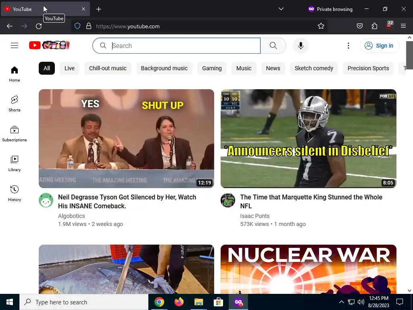Select the All filter chip
The image size is (413, 310).
tap(47, 68)
